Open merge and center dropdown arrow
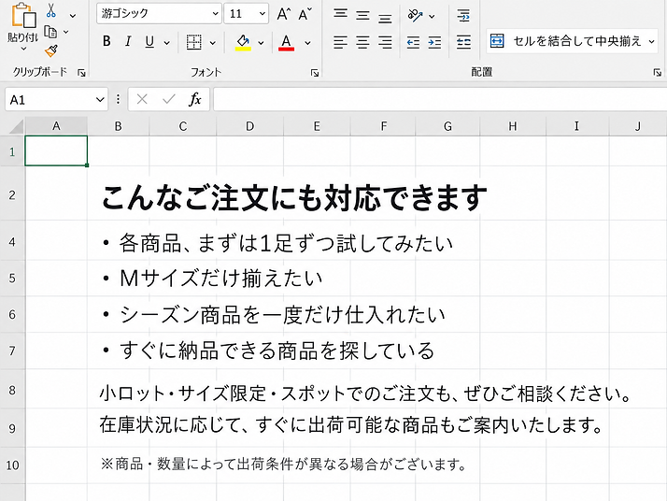The image size is (667, 501). [652, 41]
